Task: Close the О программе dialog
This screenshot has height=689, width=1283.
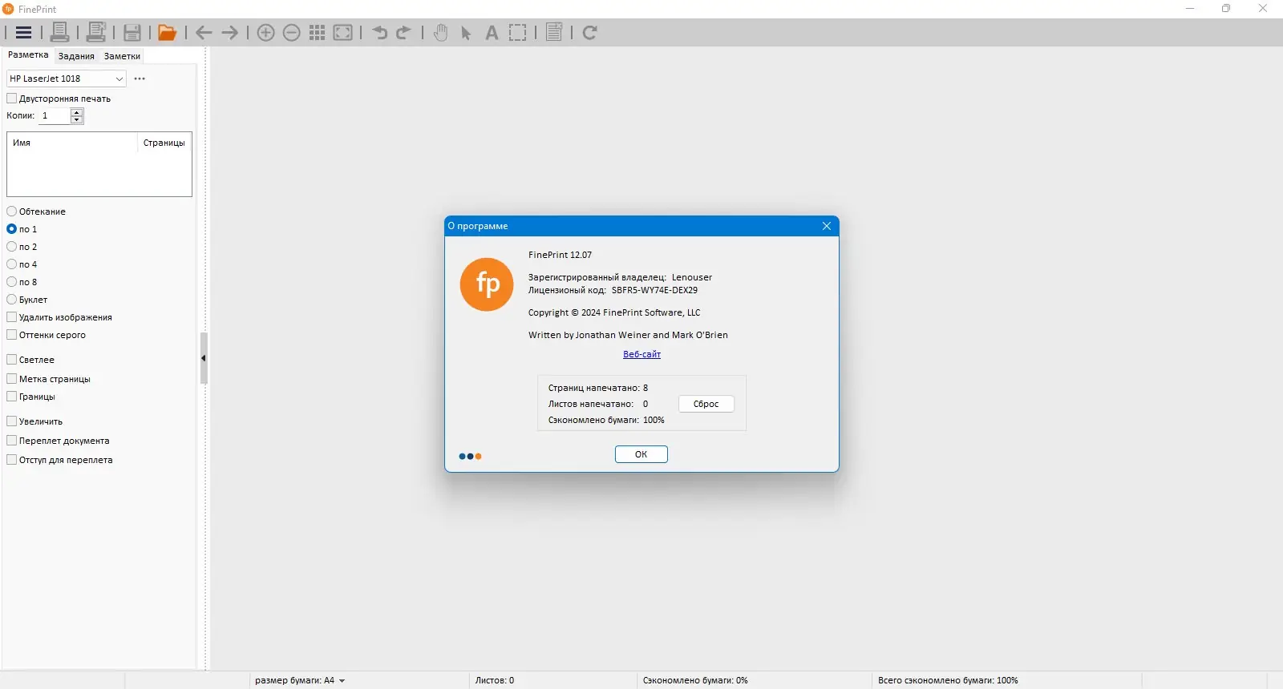Action: (x=827, y=226)
